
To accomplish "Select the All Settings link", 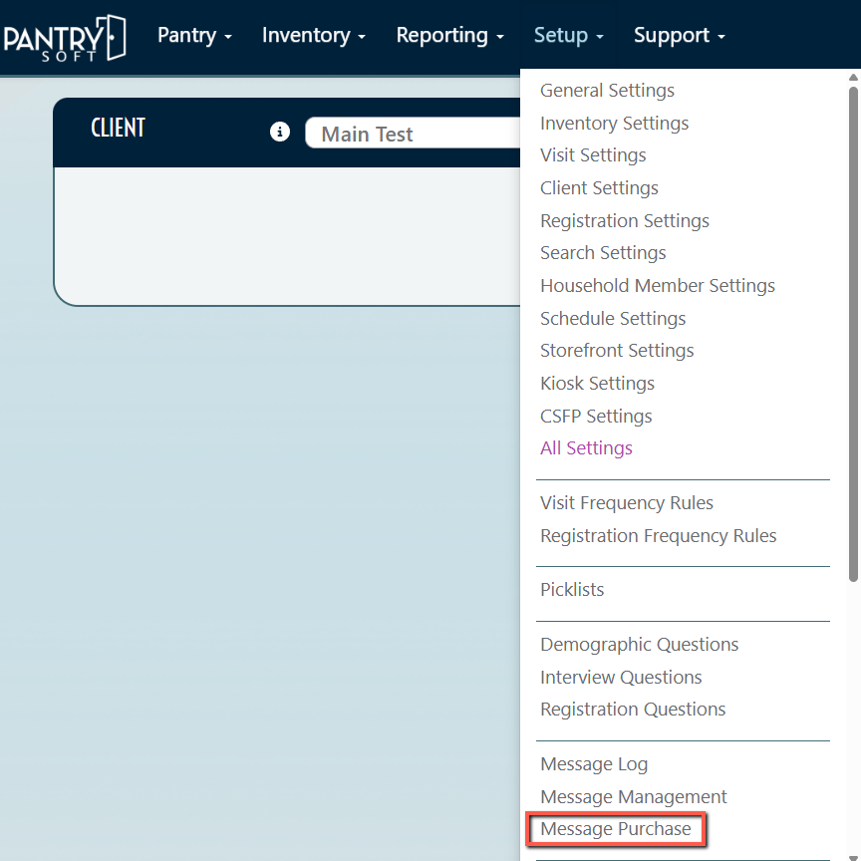I will (586, 448).
